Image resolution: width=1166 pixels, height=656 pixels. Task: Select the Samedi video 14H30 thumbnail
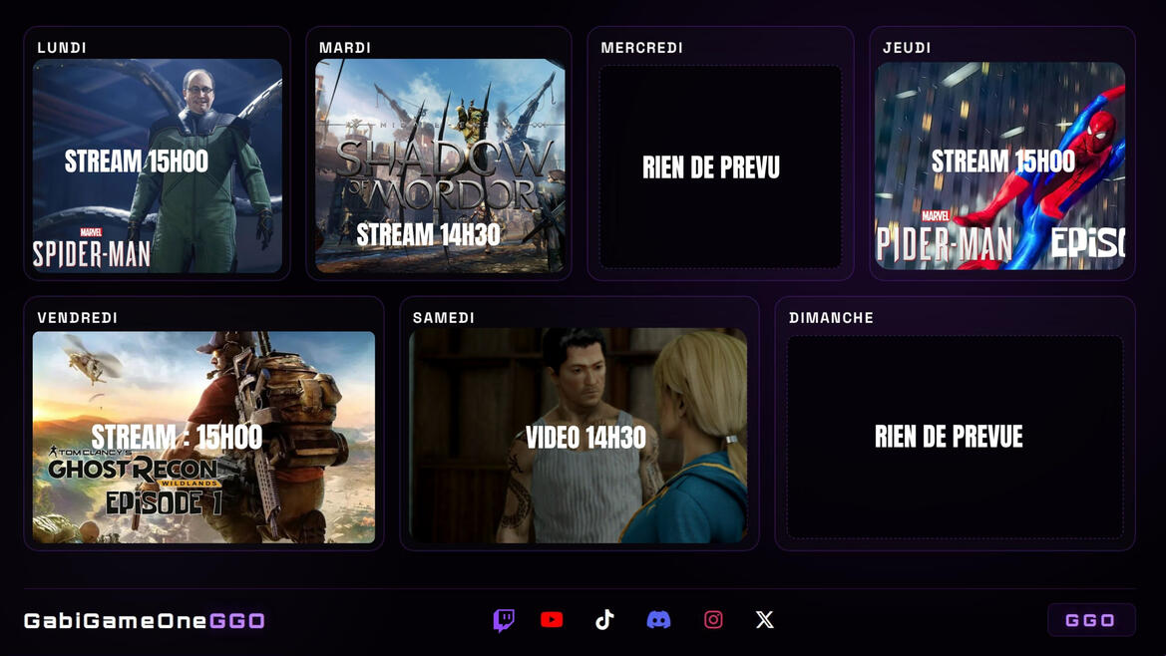579,436
